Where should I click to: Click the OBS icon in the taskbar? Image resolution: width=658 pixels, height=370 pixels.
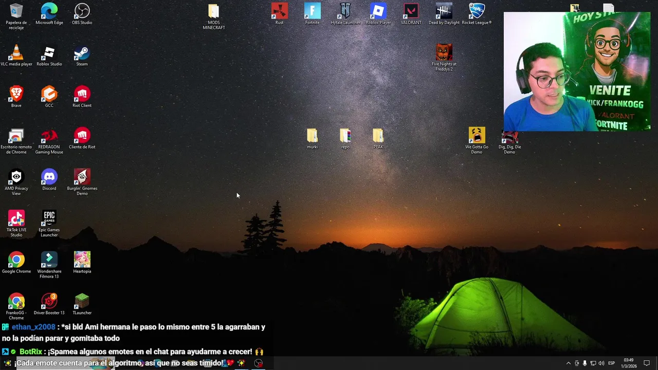point(259,363)
